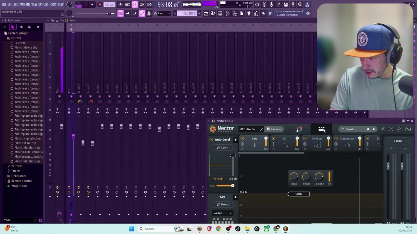Open the plugin database plug icon
Viewport: 417px width, 234px height.
249,13
